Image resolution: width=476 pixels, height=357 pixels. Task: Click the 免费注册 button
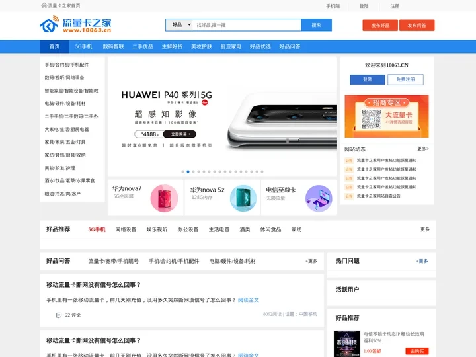pyautogui.click(x=405, y=79)
